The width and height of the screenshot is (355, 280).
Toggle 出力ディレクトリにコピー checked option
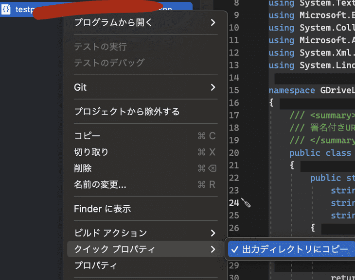291,249
